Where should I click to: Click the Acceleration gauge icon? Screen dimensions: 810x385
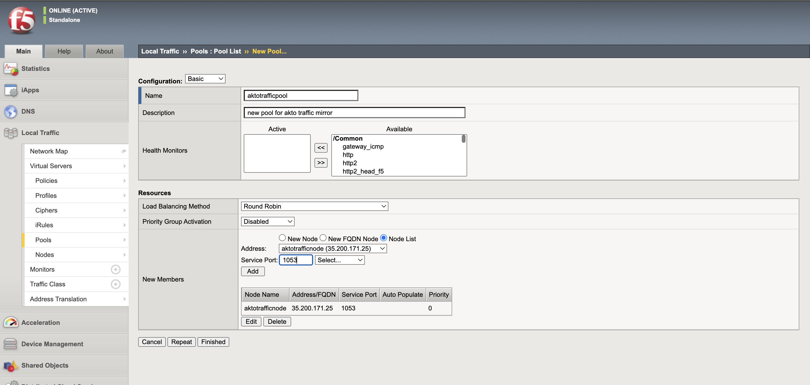click(x=11, y=322)
